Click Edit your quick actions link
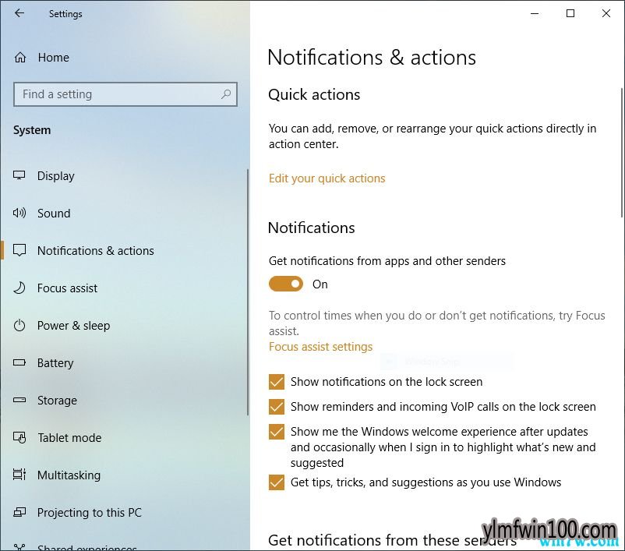Viewport: 625px width, 551px height. [327, 178]
